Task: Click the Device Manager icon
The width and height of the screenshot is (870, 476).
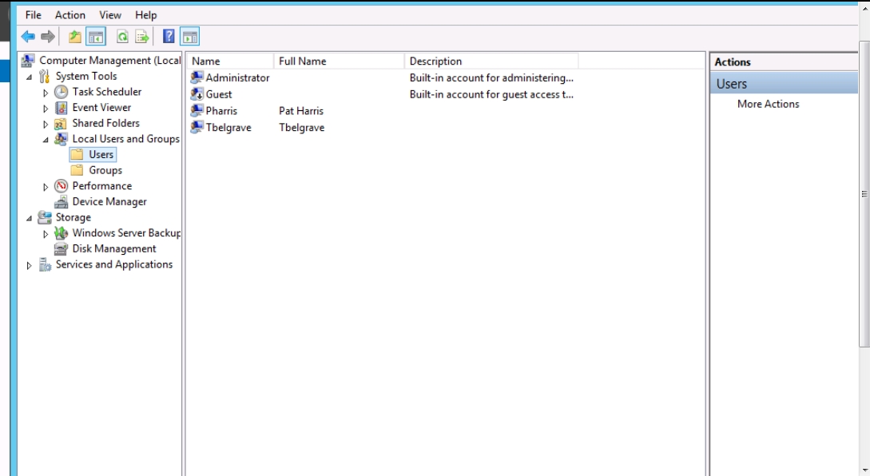Action: pyautogui.click(x=61, y=202)
